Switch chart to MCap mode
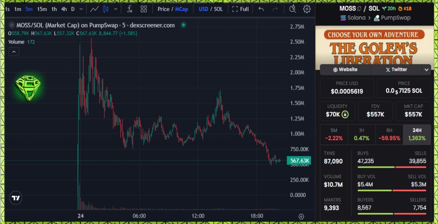Viewport: 438px width, 224px height. (182, 9)
